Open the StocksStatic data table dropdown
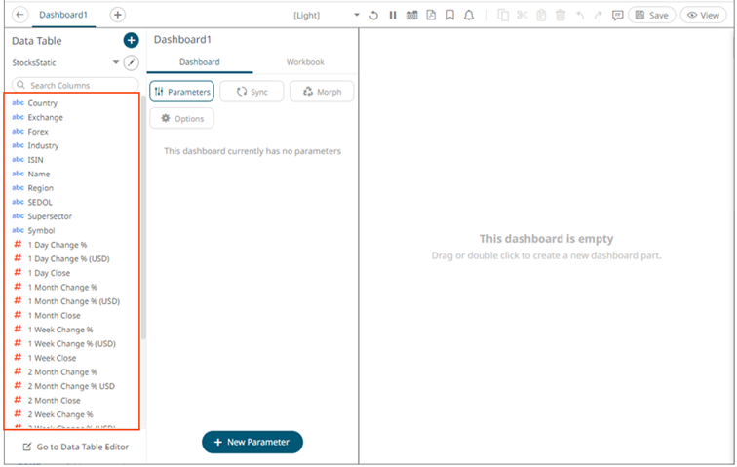This screenshot has height=467, width=737. pos(116,62)
